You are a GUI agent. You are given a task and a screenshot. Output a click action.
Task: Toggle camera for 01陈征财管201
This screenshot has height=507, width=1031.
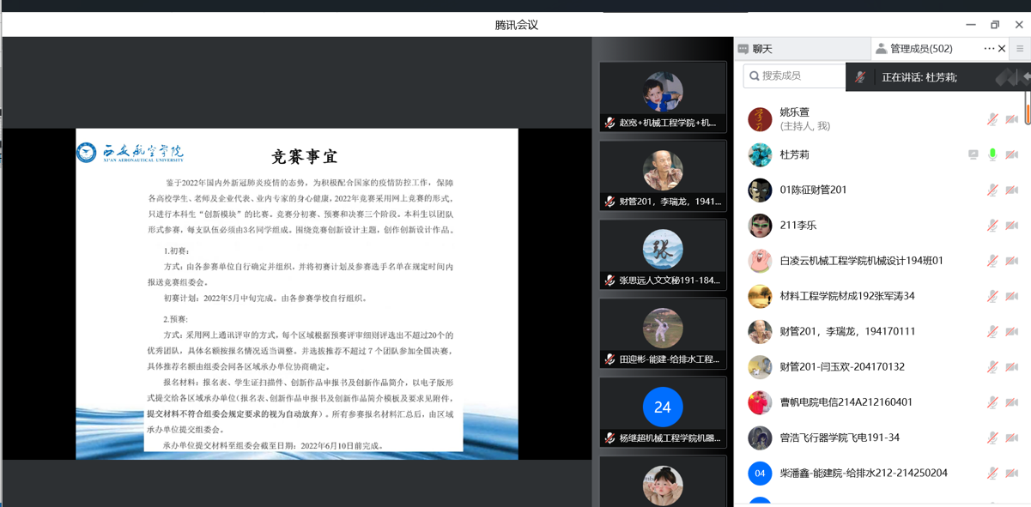[1012, 190]
